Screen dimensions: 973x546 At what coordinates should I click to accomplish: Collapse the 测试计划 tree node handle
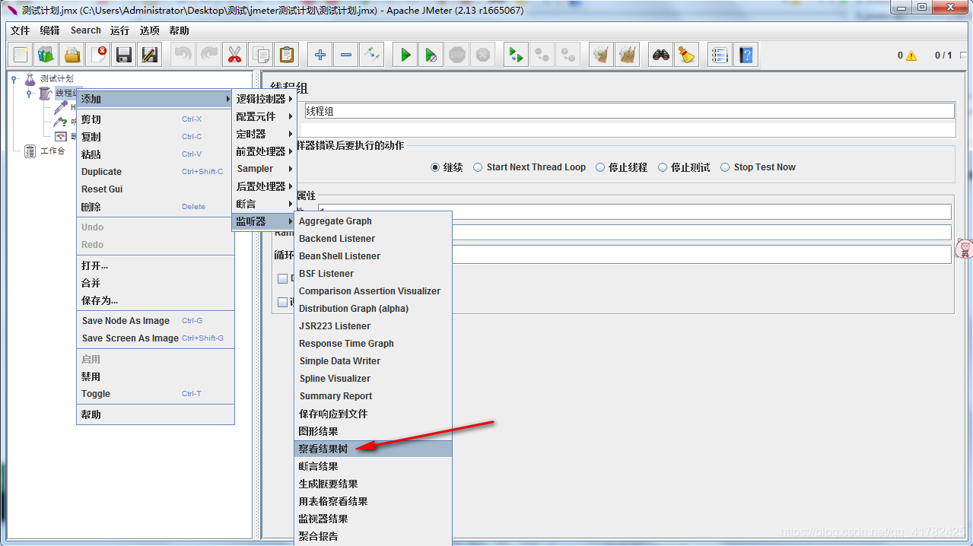pos(14,78)
